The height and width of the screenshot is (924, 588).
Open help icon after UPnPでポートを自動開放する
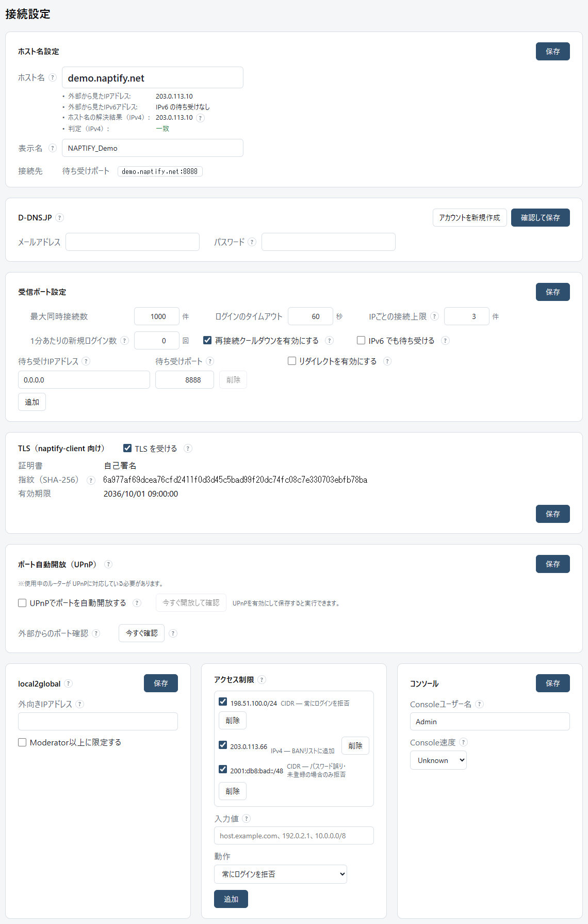[137, 603]
